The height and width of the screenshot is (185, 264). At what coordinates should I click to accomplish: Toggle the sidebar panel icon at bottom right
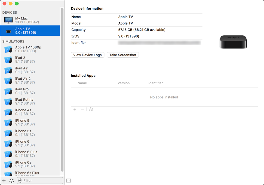pos(69,180)
